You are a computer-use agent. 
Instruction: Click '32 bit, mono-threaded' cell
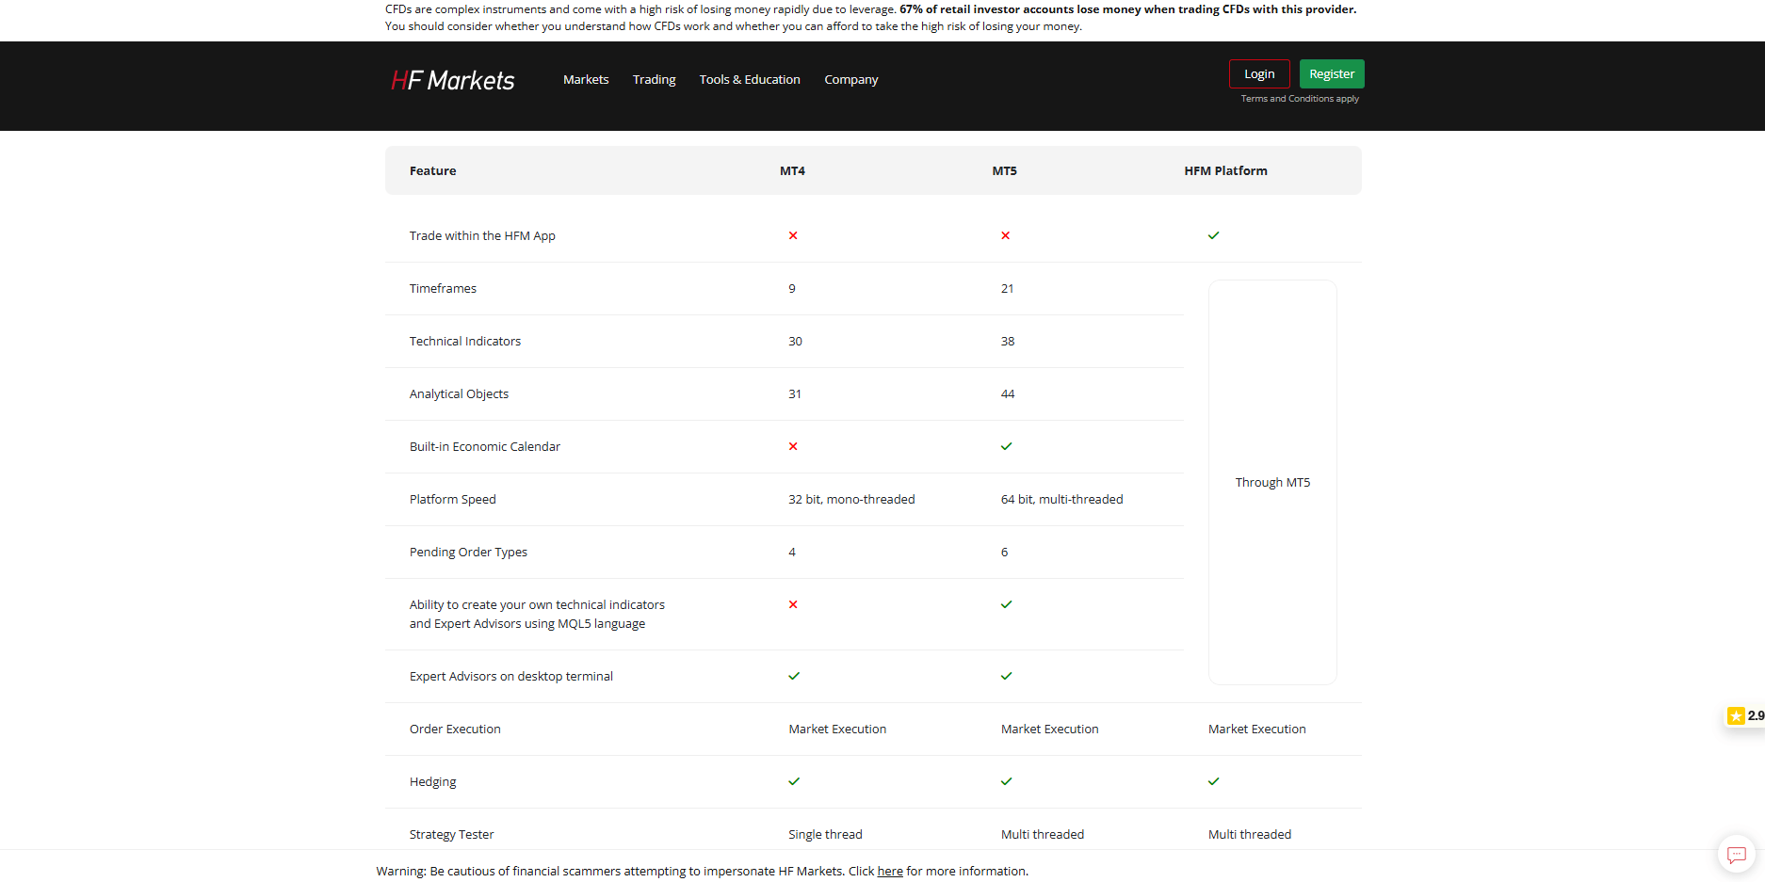point(851,499)
